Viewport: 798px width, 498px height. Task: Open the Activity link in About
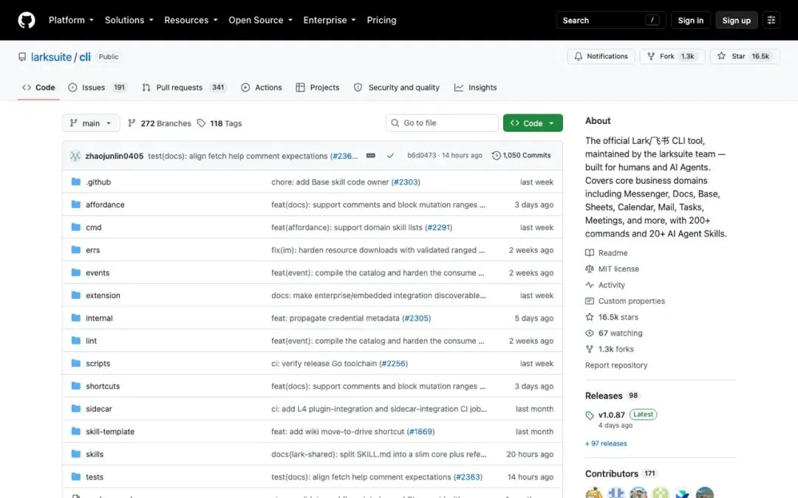(x=605, y=285)
